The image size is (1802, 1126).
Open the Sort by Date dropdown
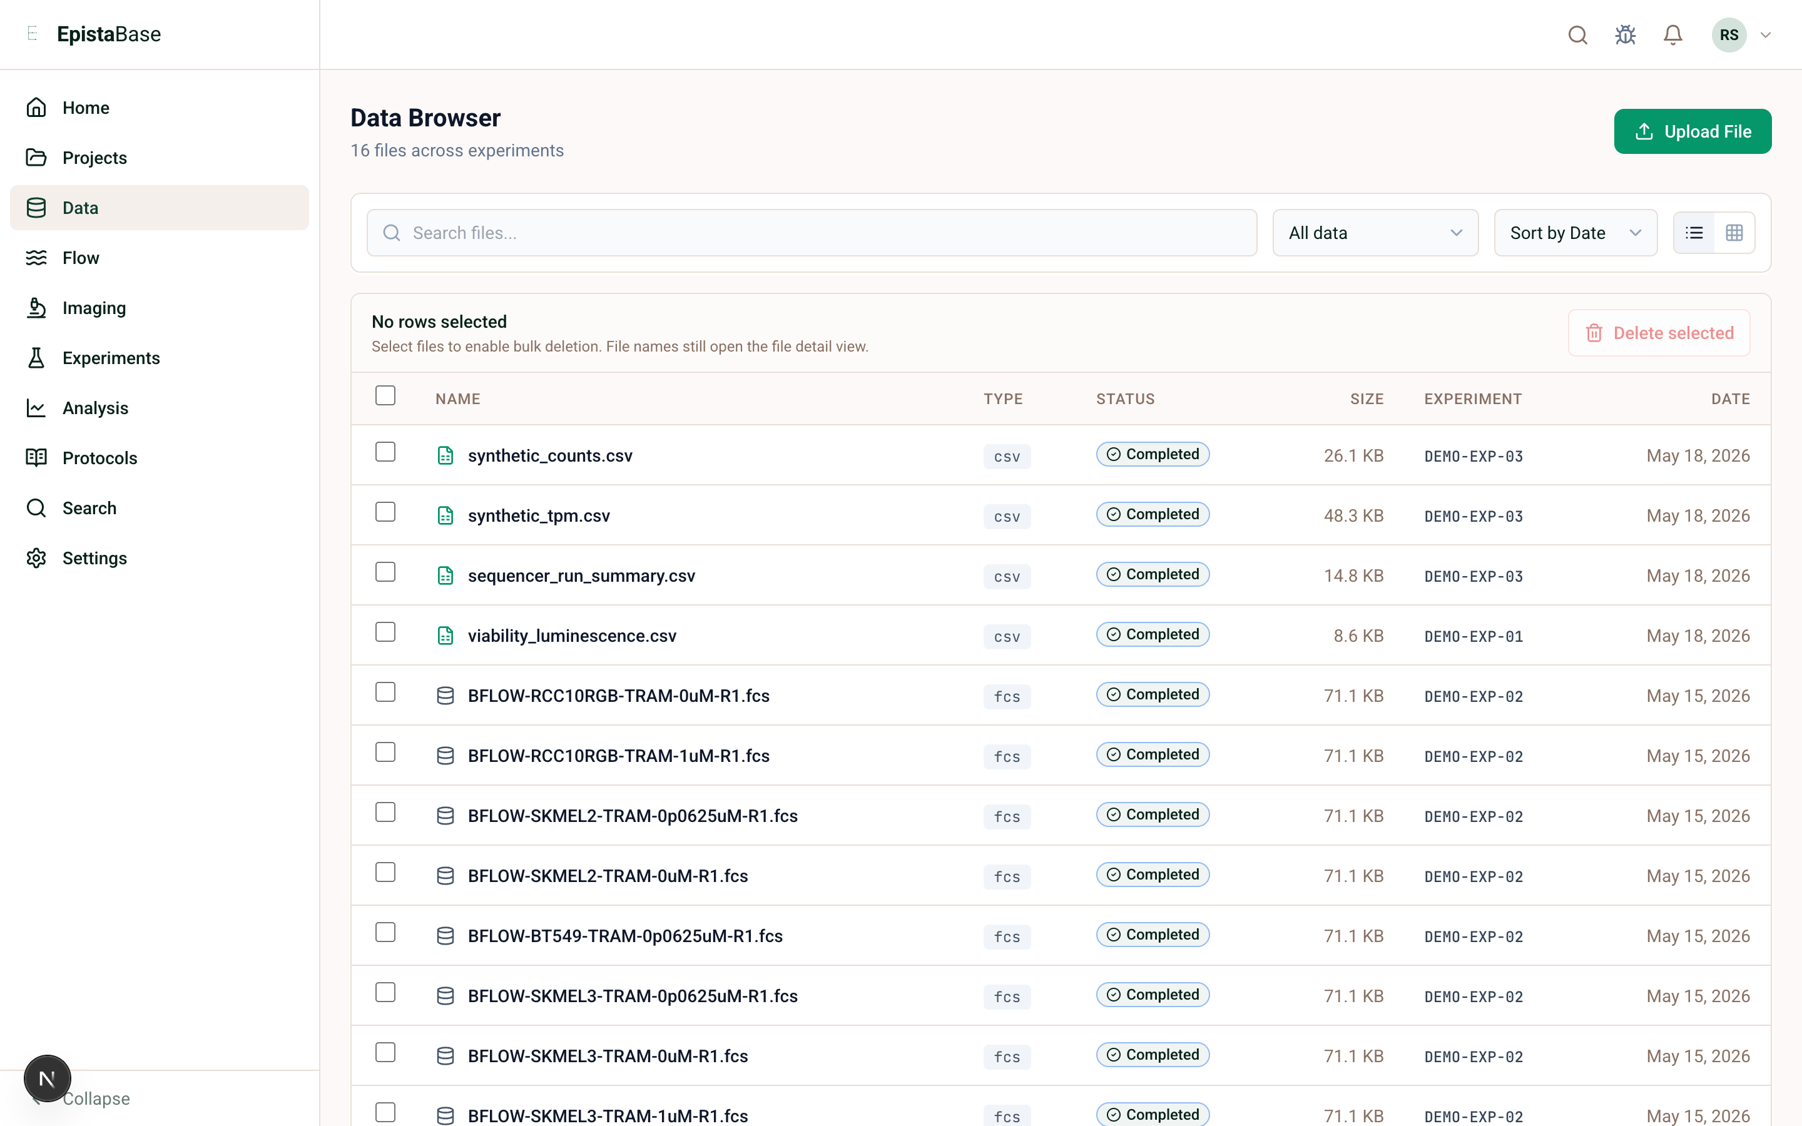point(1575,233)
